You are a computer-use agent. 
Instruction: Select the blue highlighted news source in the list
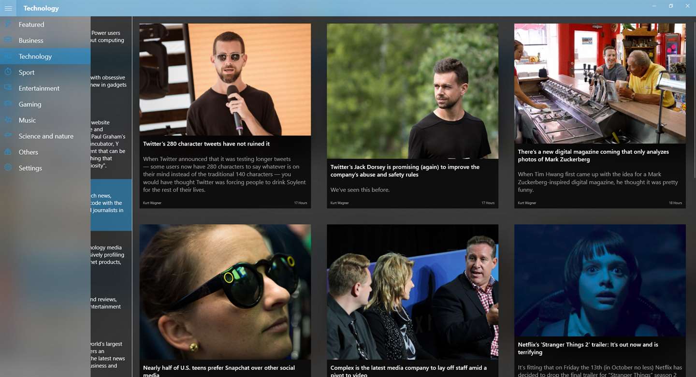[x=111, y=205]
